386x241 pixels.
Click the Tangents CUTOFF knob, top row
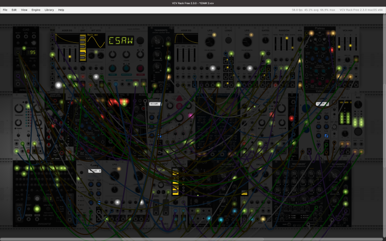point(157,41)
